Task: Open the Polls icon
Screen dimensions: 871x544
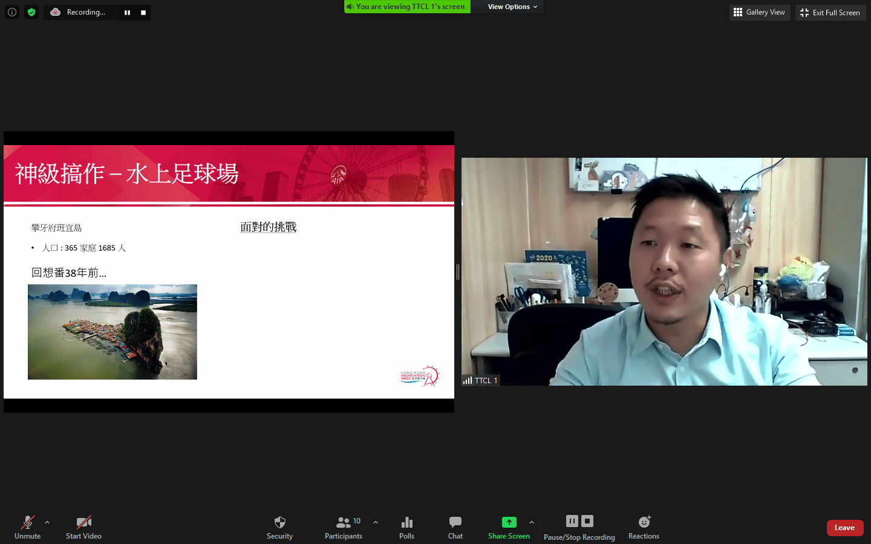Action: [x=406, y=522]
